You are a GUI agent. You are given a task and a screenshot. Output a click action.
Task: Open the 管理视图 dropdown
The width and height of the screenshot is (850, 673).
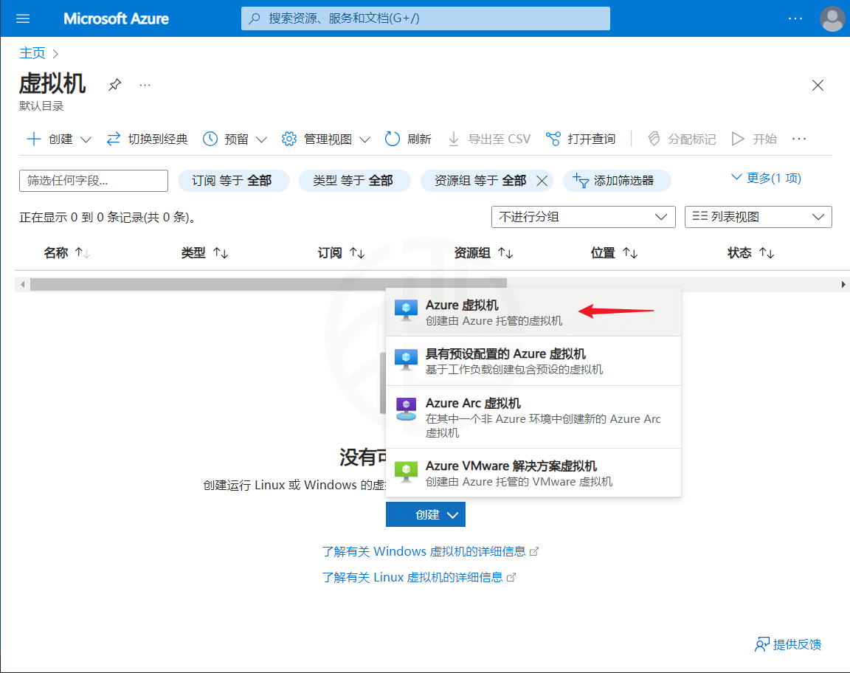(x=326, y=139)
